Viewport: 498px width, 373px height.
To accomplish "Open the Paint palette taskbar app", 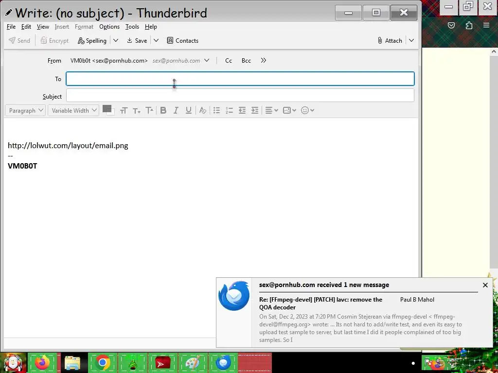I will [193, 363].
